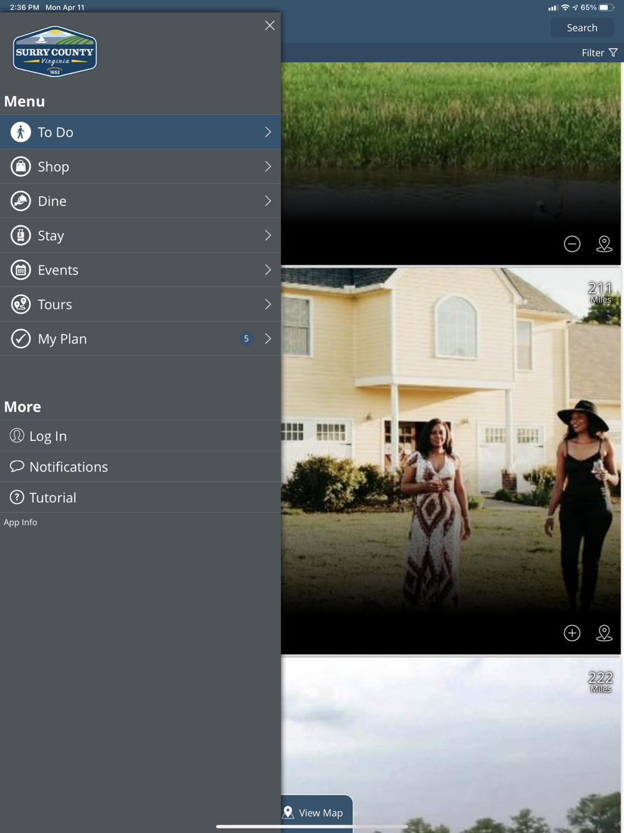Image resolution: width=624 pixels, height=833 pixels.
Task: Expand the Tours chevron
Action: (x=268, y=304)
